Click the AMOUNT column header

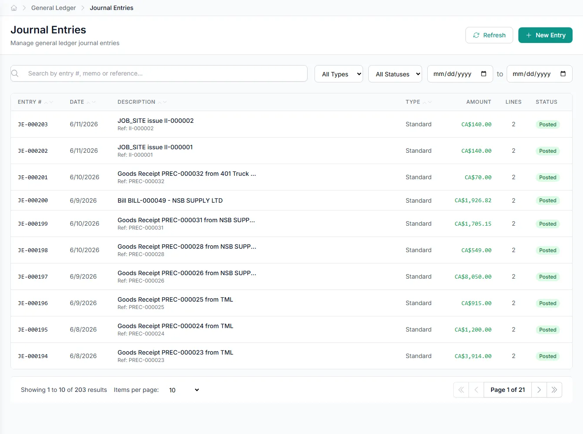click(x=478, y=102)
